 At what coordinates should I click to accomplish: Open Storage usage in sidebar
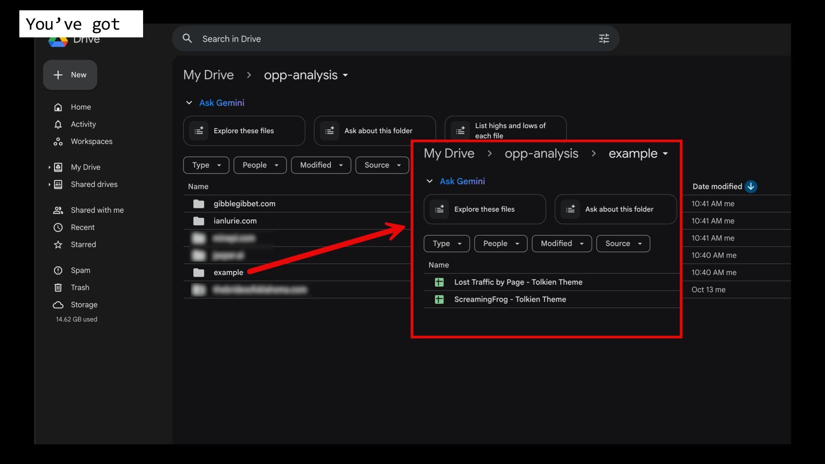pos(84,305)
